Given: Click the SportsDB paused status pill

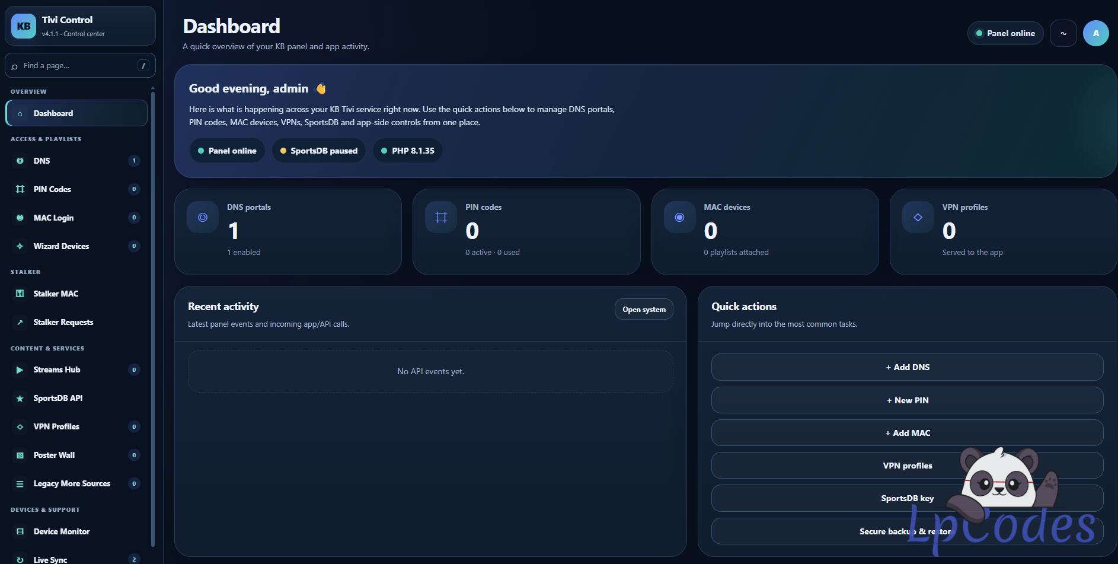Looking at the screenshot, I should [319, 151].
